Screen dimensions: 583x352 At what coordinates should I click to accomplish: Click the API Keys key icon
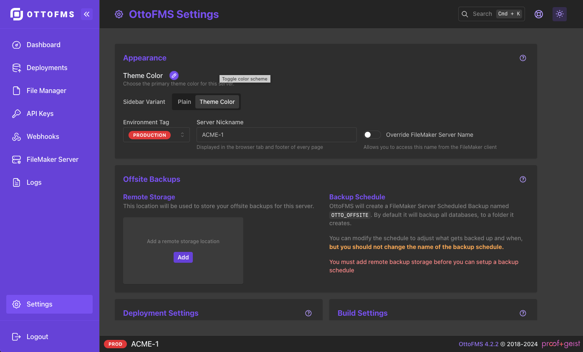[17, 114]
